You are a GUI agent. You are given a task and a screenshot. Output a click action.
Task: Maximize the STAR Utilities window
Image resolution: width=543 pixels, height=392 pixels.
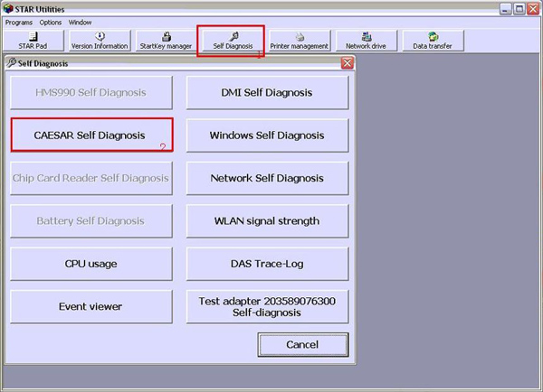[519, 9]
